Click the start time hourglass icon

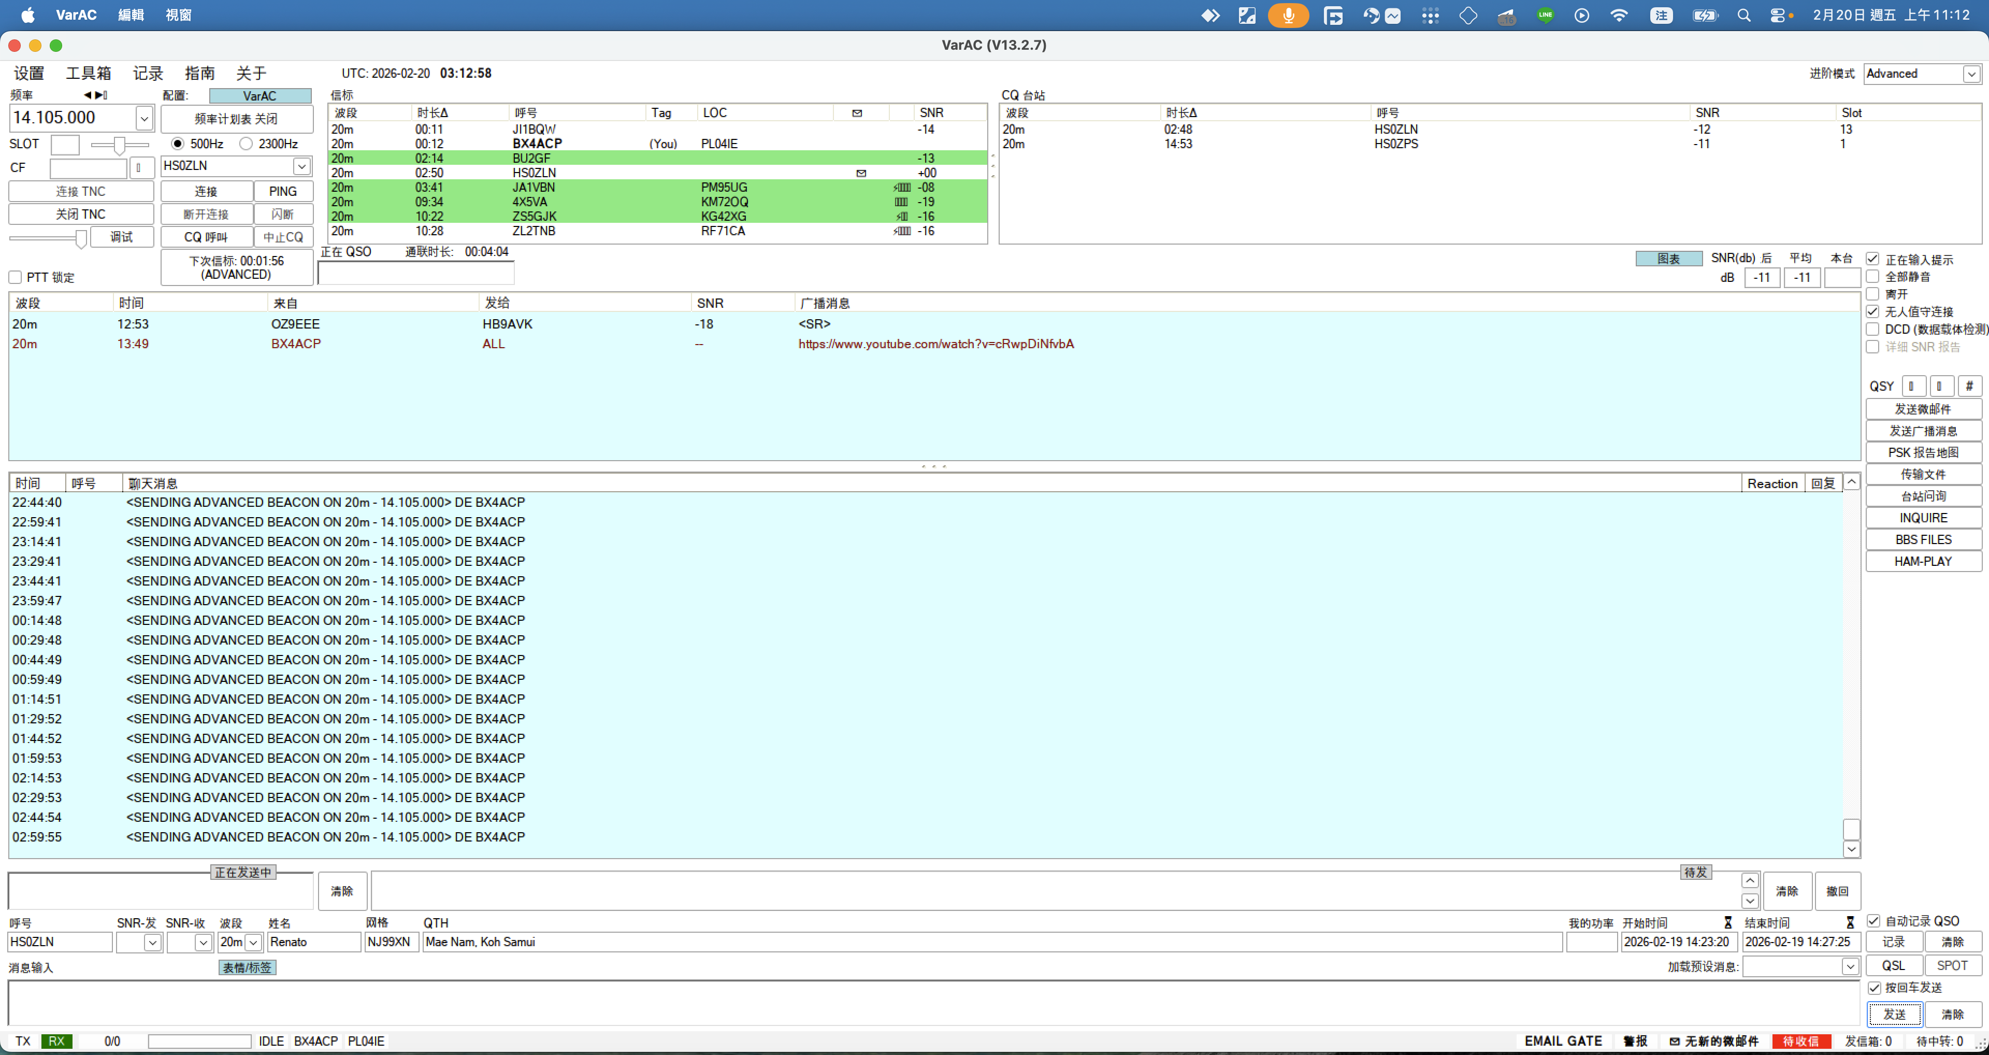click(x=1728, y=922)
